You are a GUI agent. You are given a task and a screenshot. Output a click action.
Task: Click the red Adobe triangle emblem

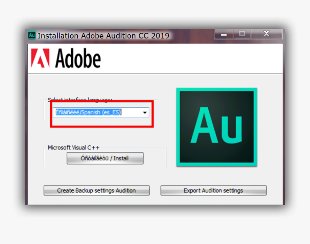tap(40, 58)
